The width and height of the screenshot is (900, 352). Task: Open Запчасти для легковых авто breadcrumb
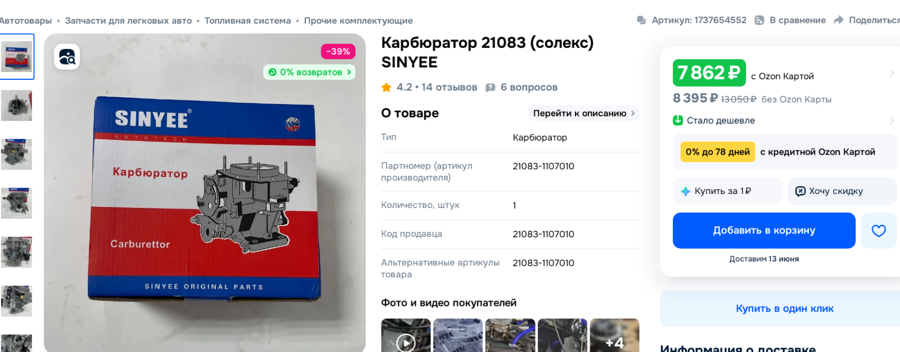point(128,21)
